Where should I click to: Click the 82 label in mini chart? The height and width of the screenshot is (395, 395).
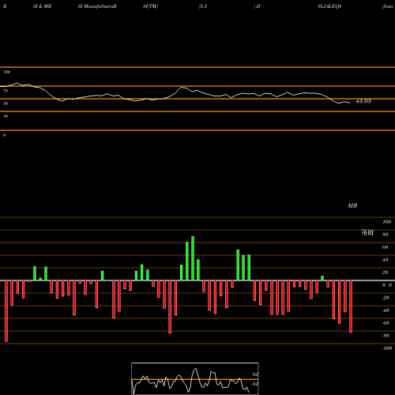(254, 374)
